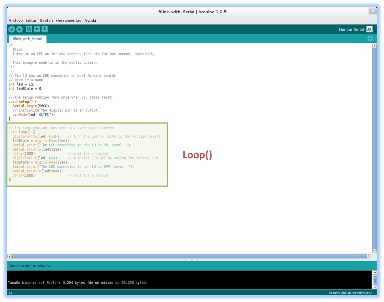Click the 'pin 13 is OFF' print line

tap(73, 167)
